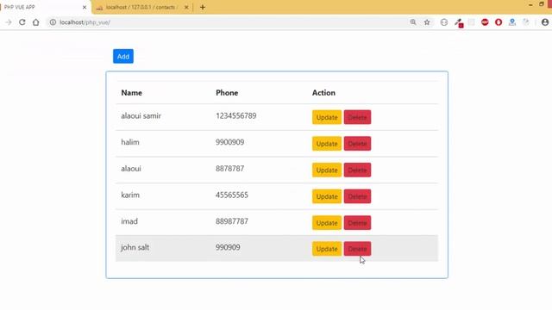Open the Opera-style red O extension
The width and height of the screenshot is (552, 310).
click(x=499, y=22)
